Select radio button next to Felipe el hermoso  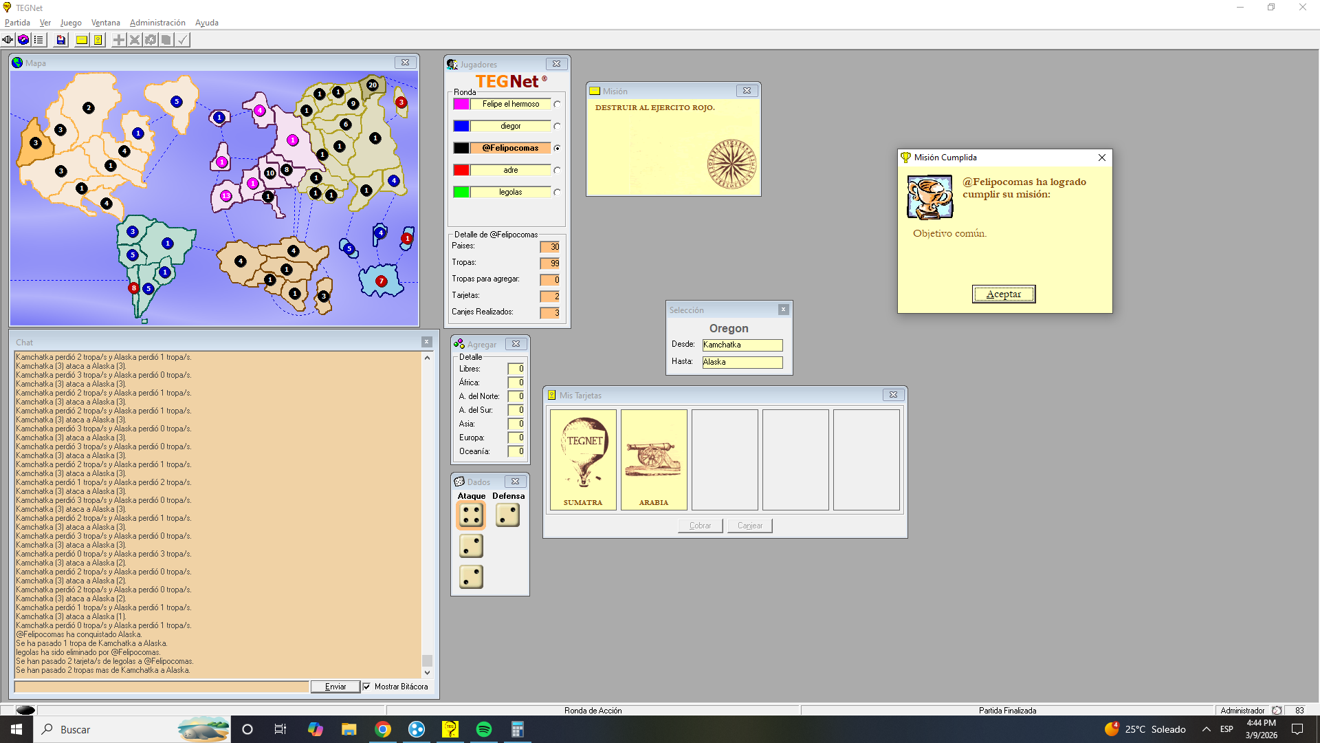(x=557, y=105)
